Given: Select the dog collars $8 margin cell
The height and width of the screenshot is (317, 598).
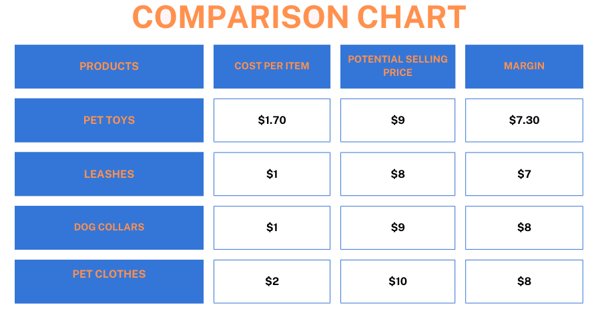Looking at the screenshot, I should 524,228.
